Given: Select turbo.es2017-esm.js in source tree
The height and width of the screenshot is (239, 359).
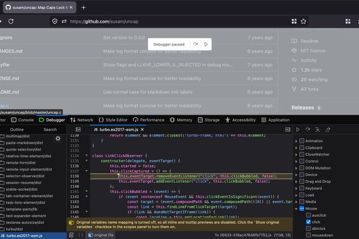Looking at the screenshot, I should 33,235.
